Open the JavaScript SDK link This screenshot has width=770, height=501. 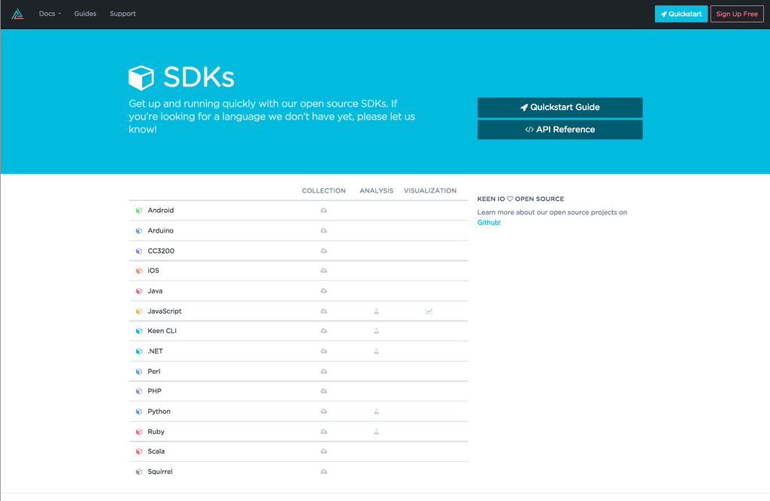click(165, 311)
